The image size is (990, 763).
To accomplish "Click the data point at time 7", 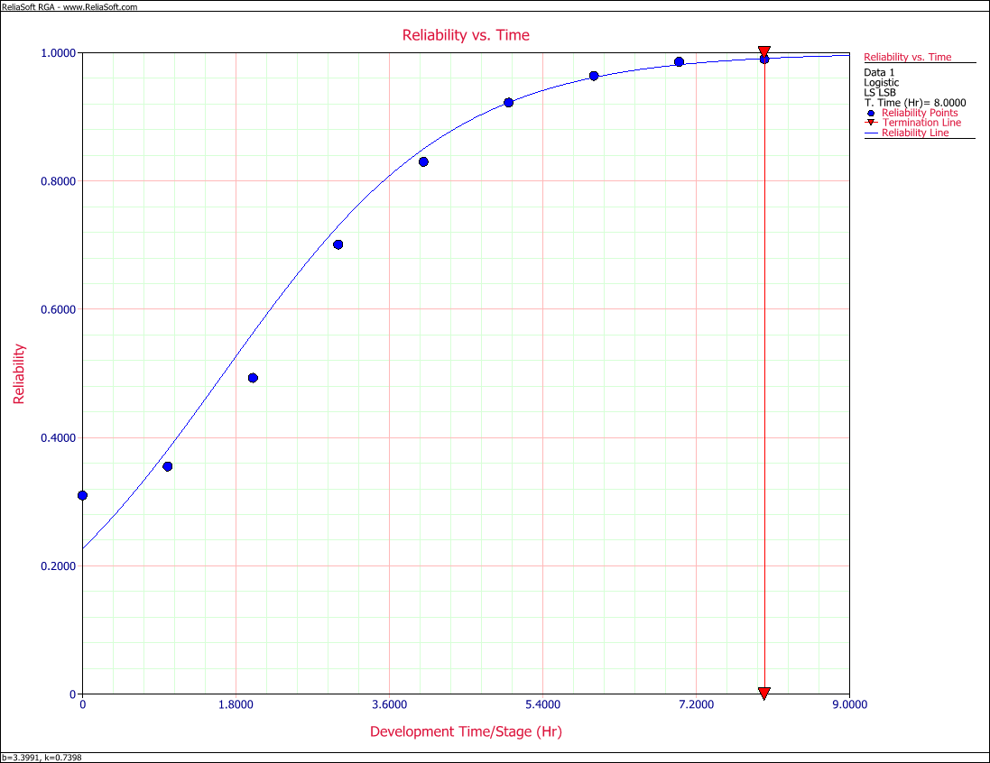I will (x=679, y=62).
